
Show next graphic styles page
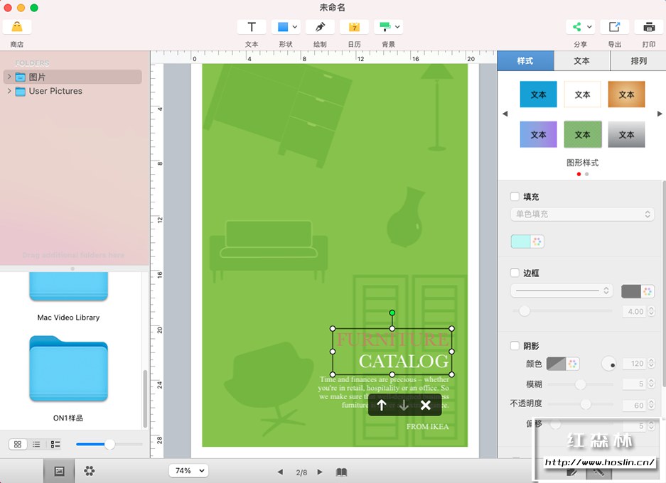659,114
